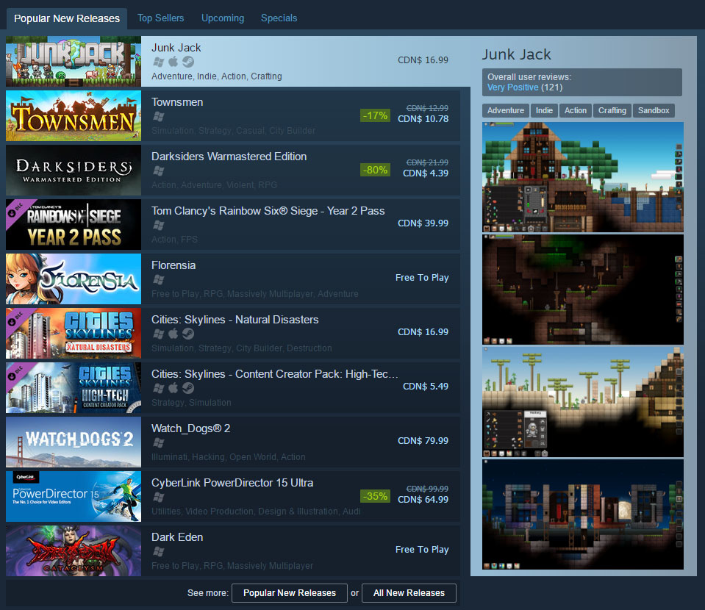Screen dimensions: 705x610
Task: Click Mac platform icon under Junk Jack
Action: pyautogui.click(x=173, y=62)
